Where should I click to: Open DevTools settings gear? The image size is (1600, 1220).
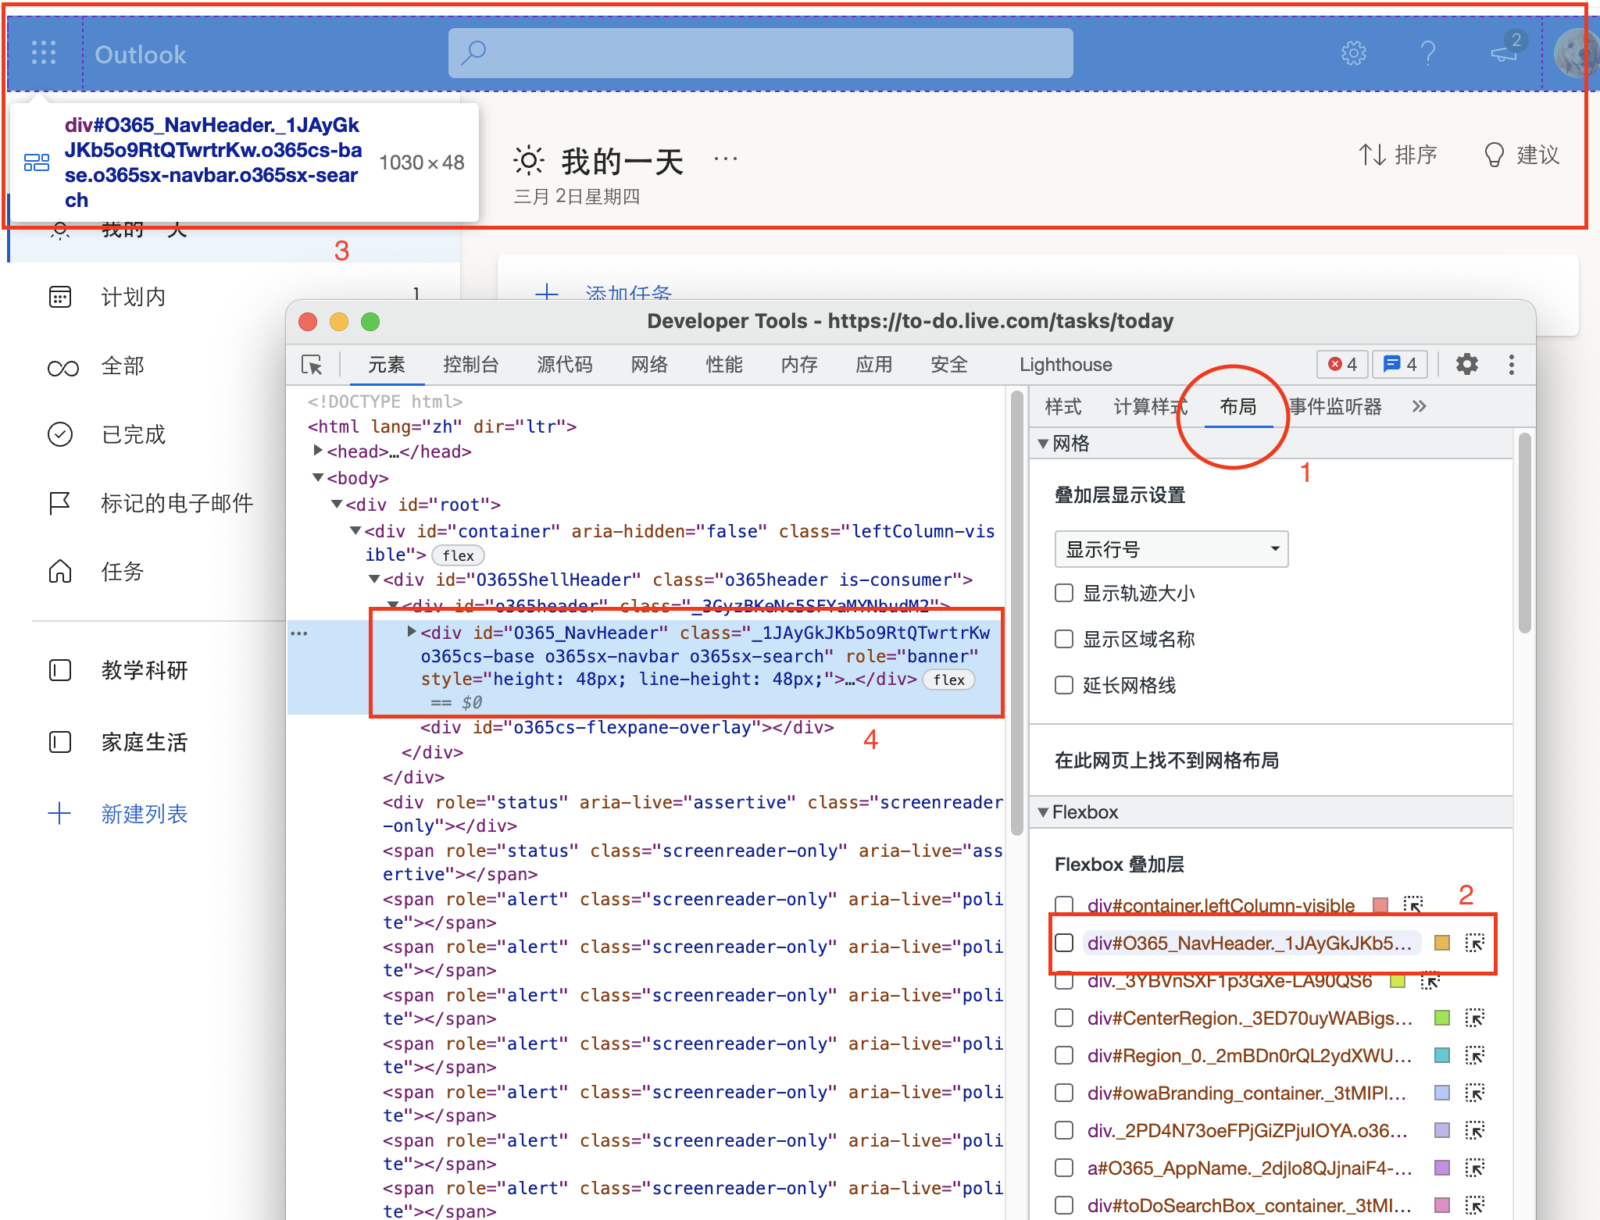click(1467, 364)
